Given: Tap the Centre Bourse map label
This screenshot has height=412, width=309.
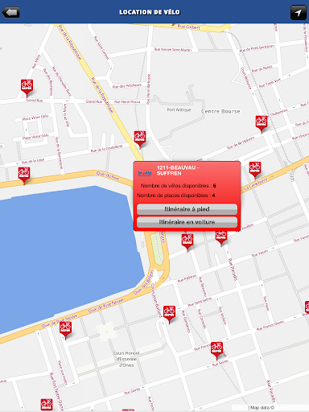Looking at the screenshot, I should click(x=220, y=111).
